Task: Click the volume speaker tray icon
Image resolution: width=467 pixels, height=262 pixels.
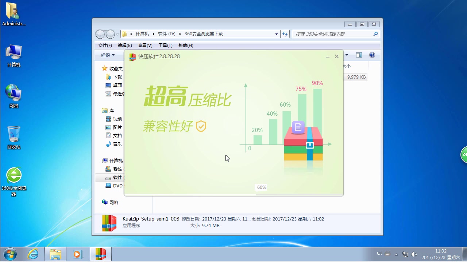Action: click(x=414, y=254)
